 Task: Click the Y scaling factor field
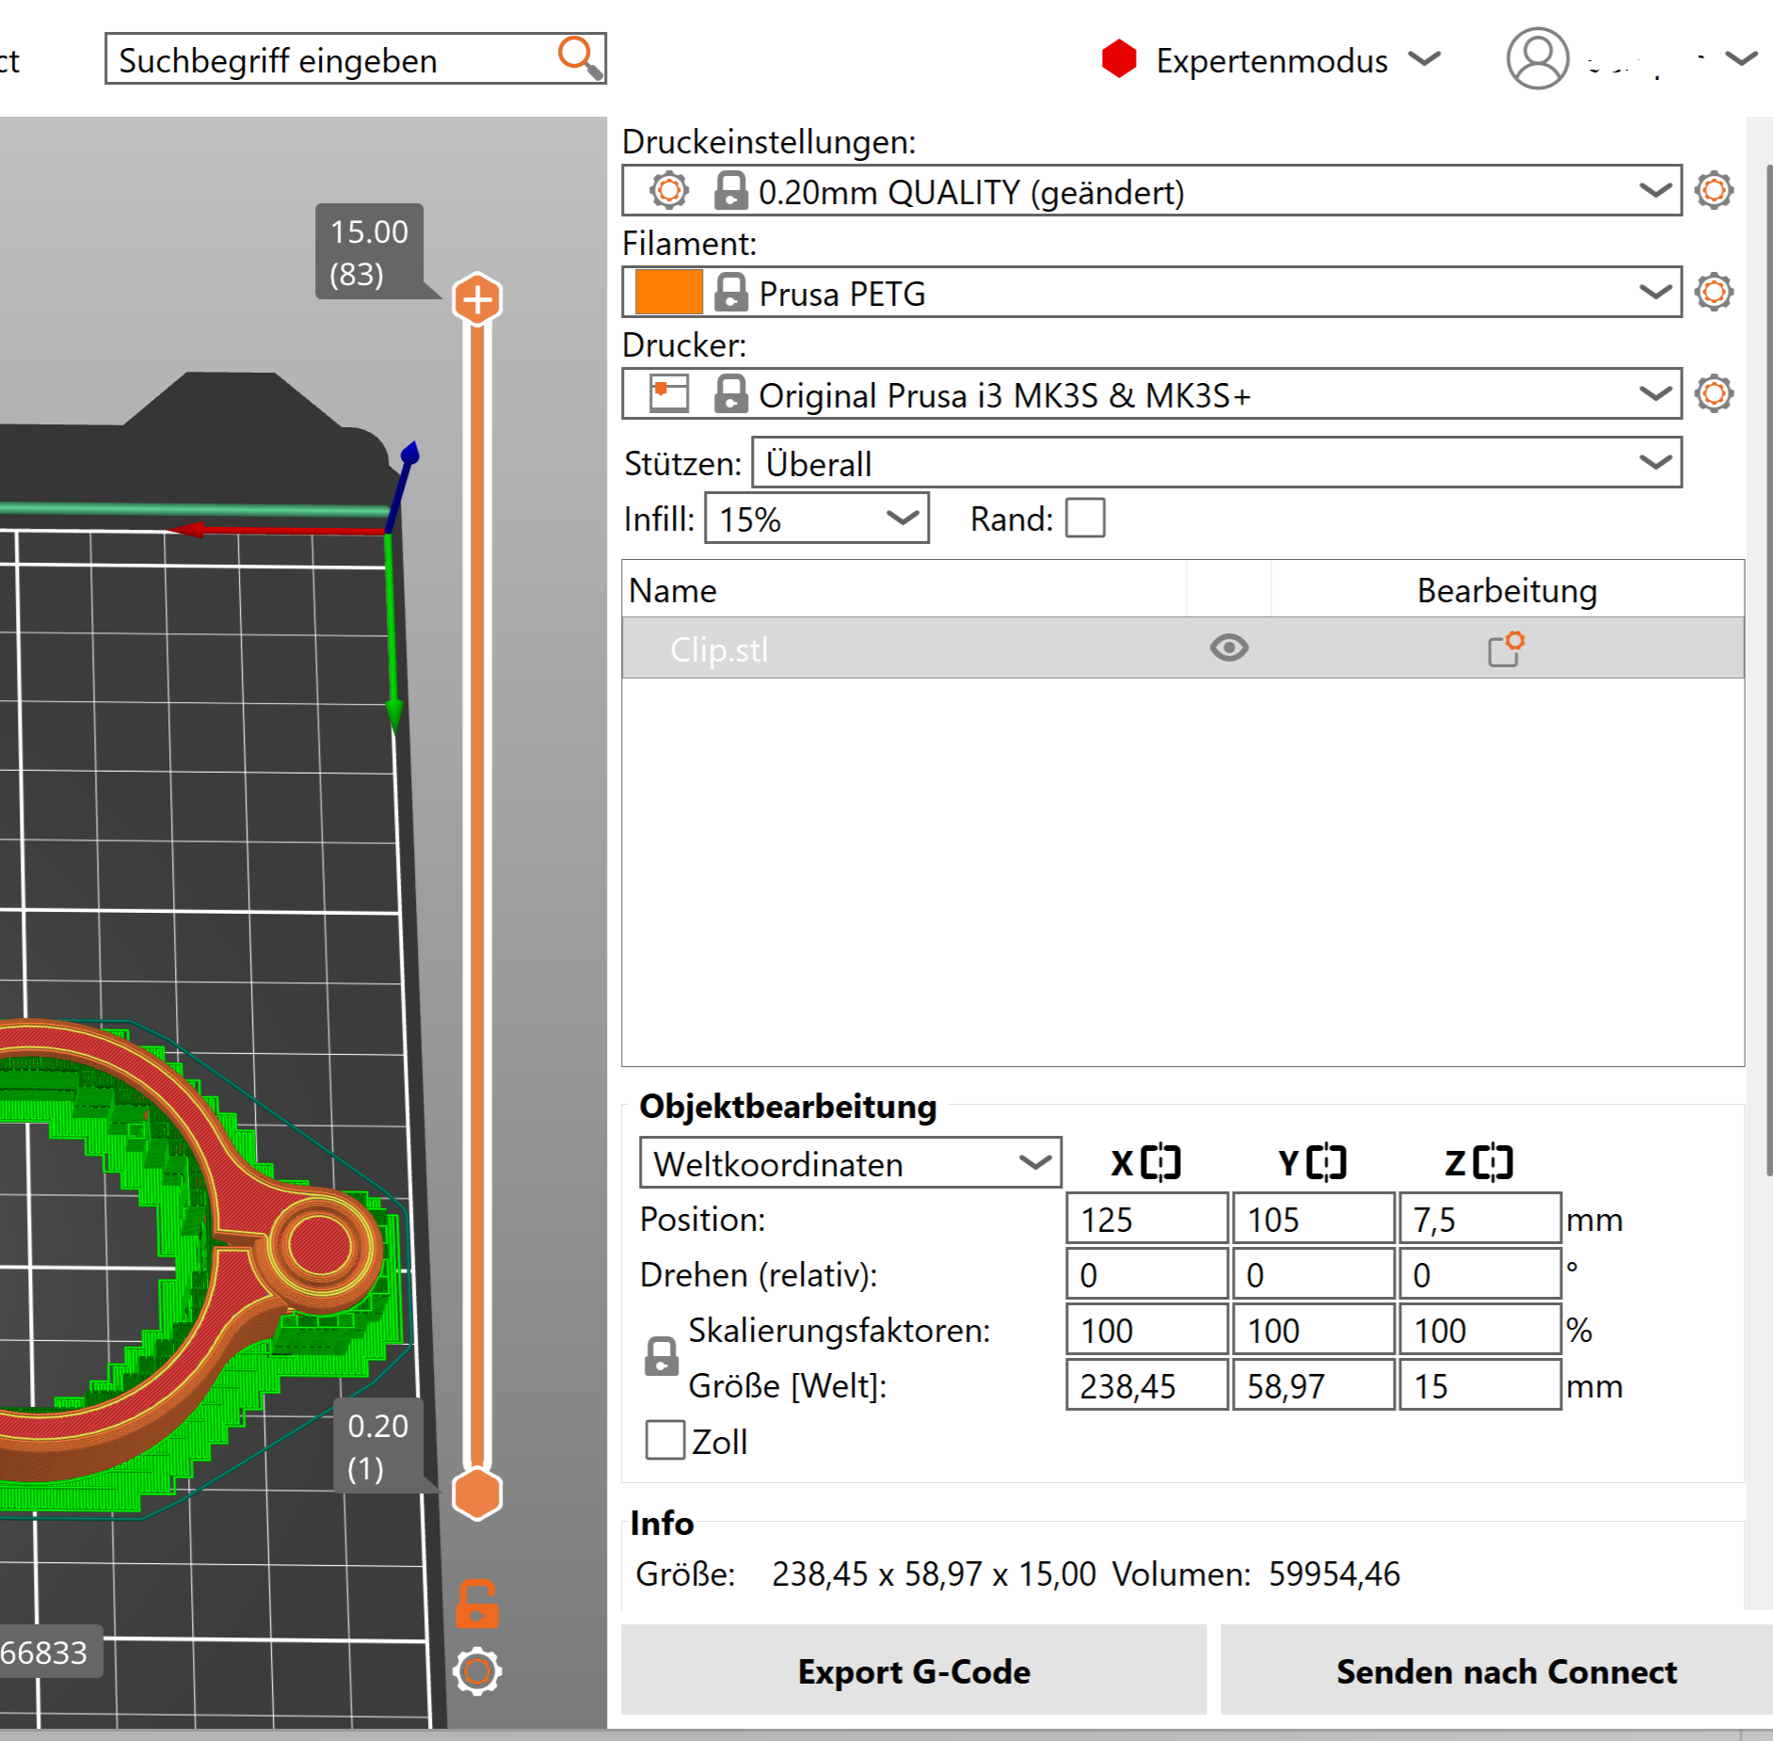click(1314, 1330)
